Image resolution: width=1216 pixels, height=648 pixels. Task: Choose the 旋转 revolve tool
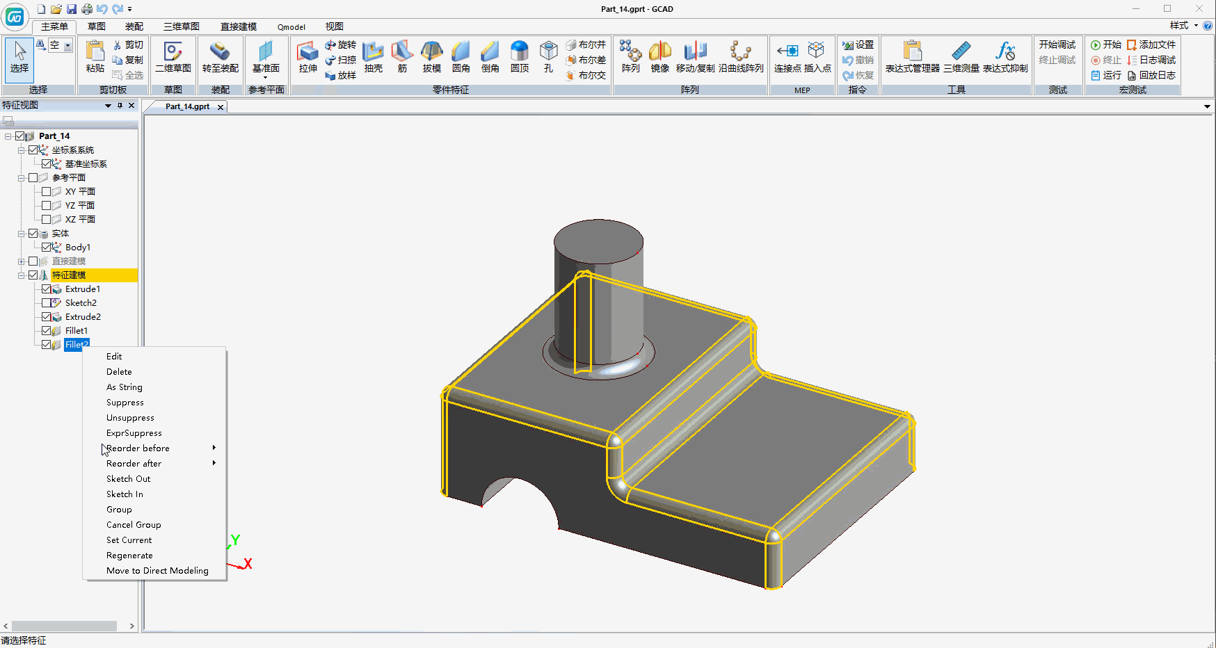coord(340,45)
